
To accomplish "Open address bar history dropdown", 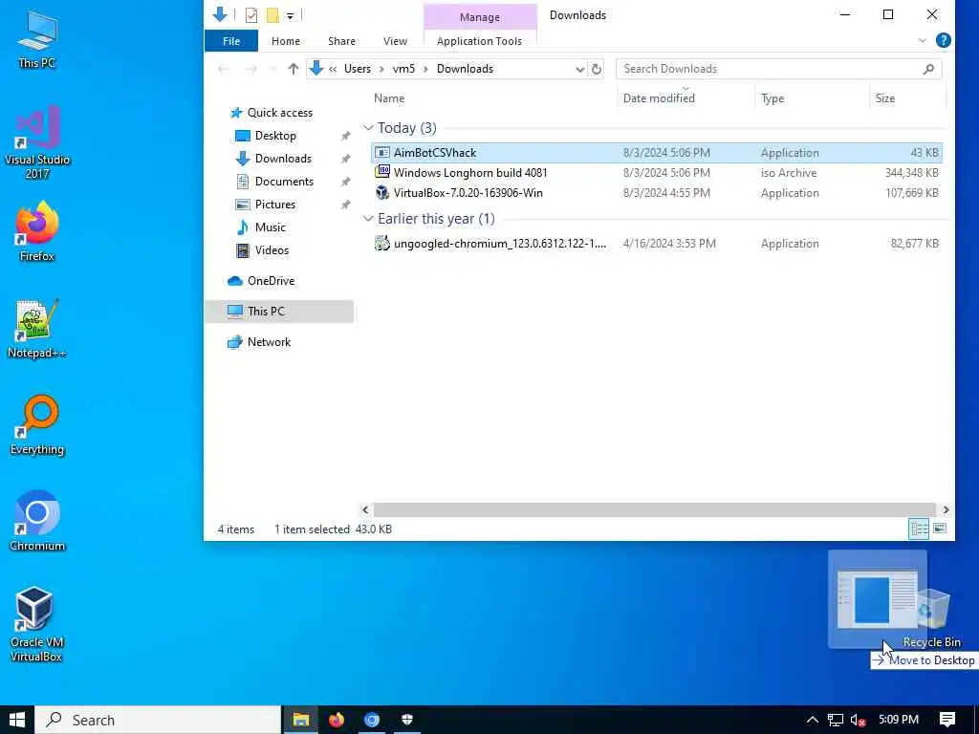I will 580,69.
